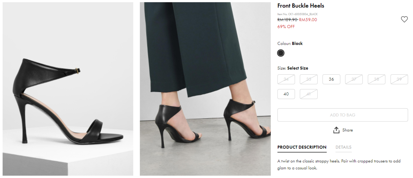Select crossed-out size 35
This screenshot has height=178, width=413.
click(309, 79)
